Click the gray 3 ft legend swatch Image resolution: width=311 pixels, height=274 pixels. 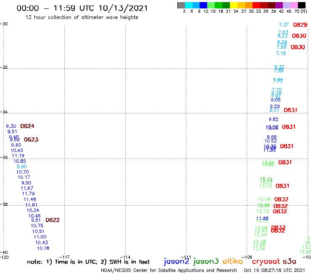[181, 5]
